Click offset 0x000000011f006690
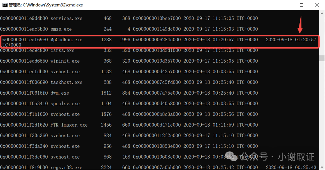 pos(24,82)
